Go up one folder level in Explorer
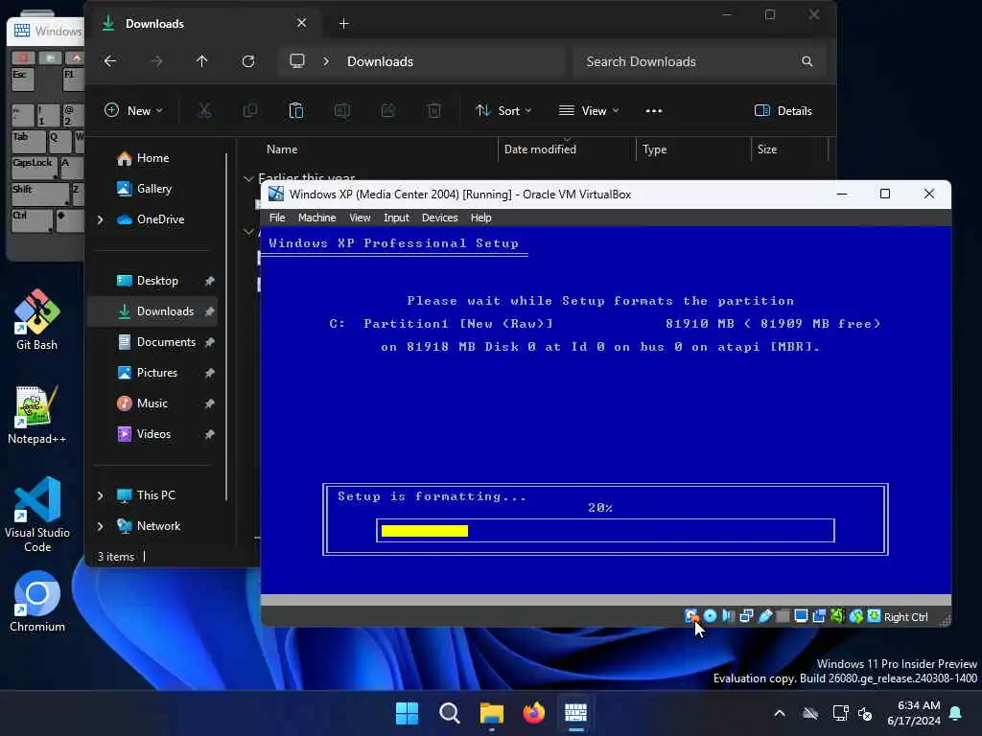 click(x=201, y=61)
